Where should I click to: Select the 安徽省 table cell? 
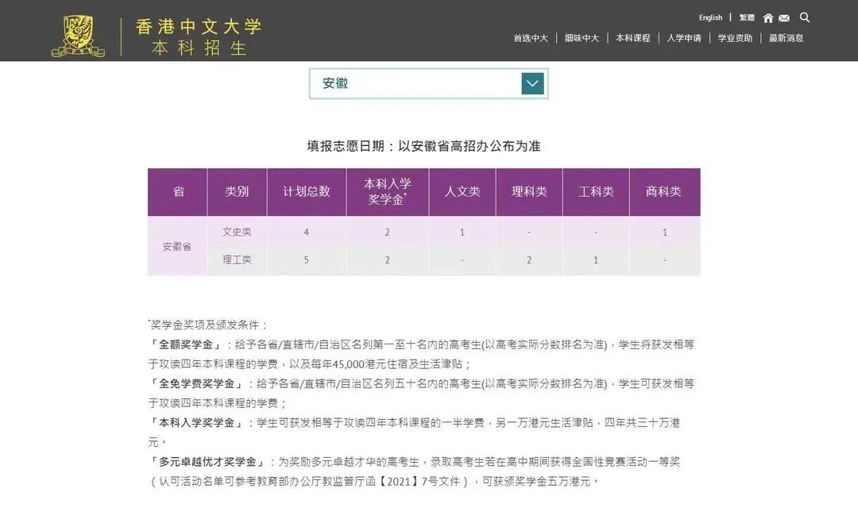point(177,246)
